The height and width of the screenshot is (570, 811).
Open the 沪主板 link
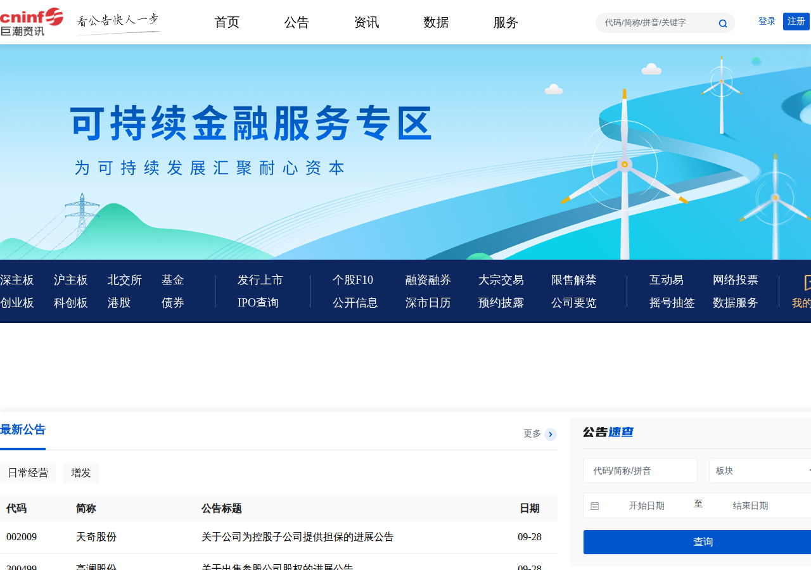(x=71, y=280)
